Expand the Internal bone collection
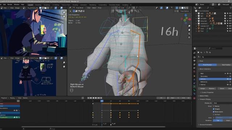Screen dimensions: 232x130 200,85
